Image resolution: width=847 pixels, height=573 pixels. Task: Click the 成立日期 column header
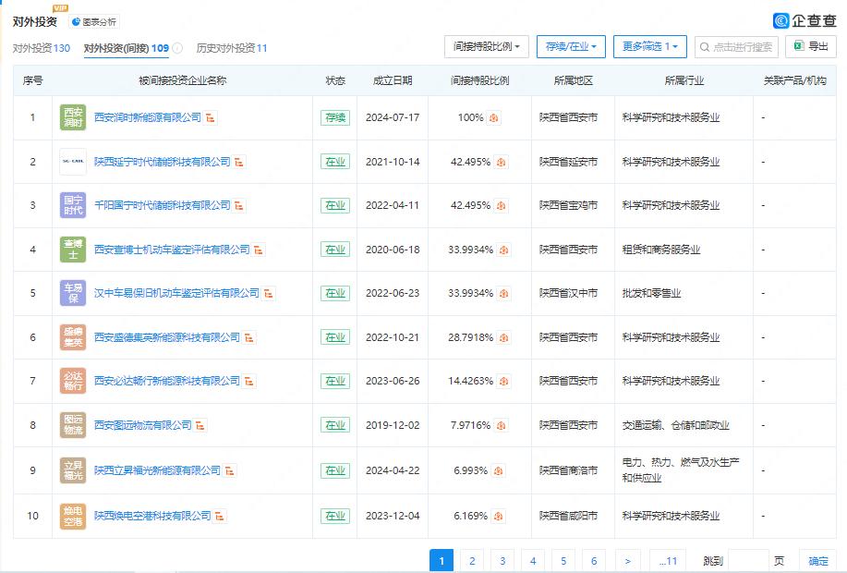point(393,80)
